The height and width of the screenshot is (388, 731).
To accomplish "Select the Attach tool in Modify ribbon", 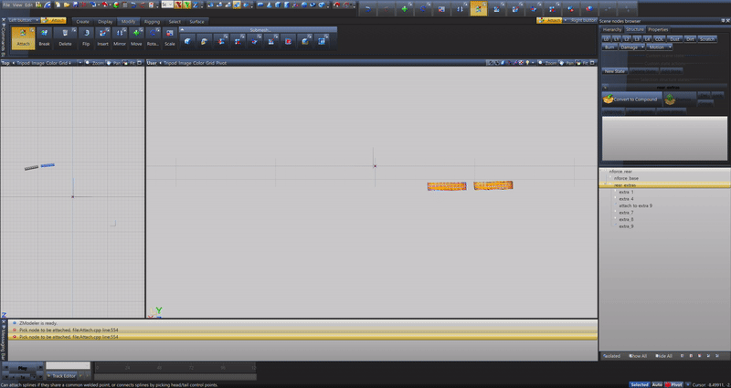I will 24,37.
